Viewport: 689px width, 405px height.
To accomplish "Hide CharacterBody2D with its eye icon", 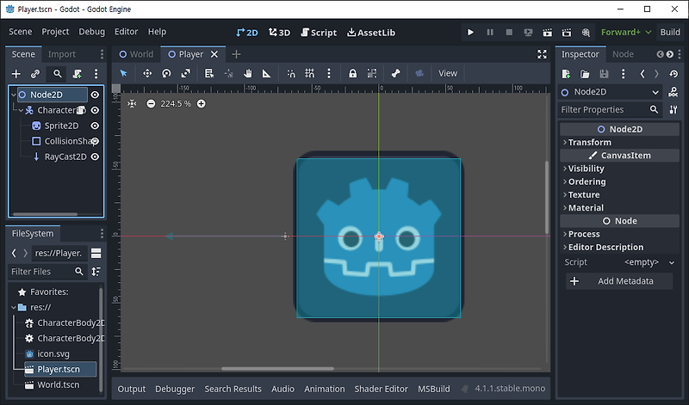I will pos(95,110).
